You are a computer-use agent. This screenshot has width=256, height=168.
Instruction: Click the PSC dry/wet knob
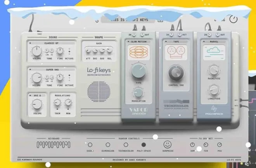point(220,144)
